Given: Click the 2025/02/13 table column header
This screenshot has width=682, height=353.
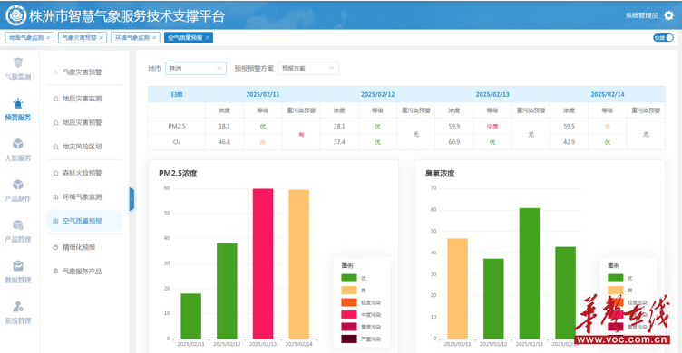Looking at the screenshot, I should click(492, 94).
